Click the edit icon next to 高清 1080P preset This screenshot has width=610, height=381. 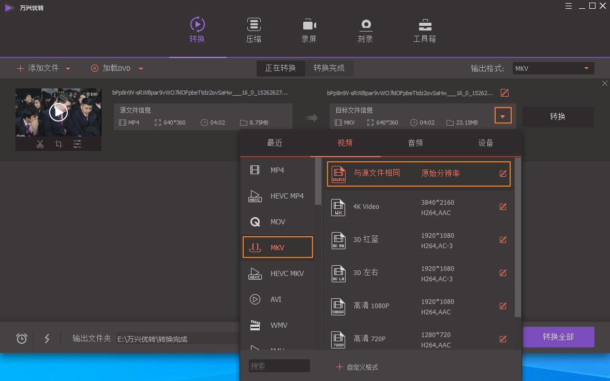pos(502,306)
